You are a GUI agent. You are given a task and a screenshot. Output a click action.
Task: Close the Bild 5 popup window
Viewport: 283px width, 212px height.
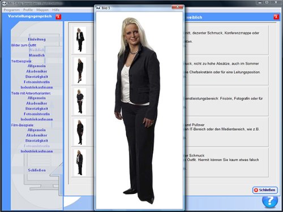pos(177,7)
